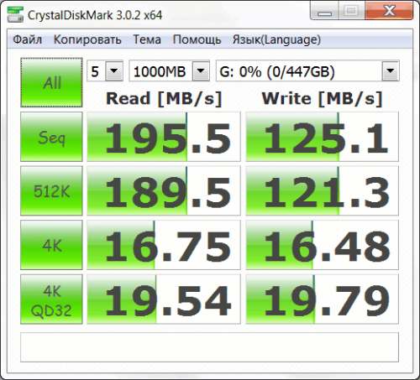This screenshot has height=380, width=420.
Task: Open the Помощь menu
Action: pyautogui.click(x=197, y=39)
